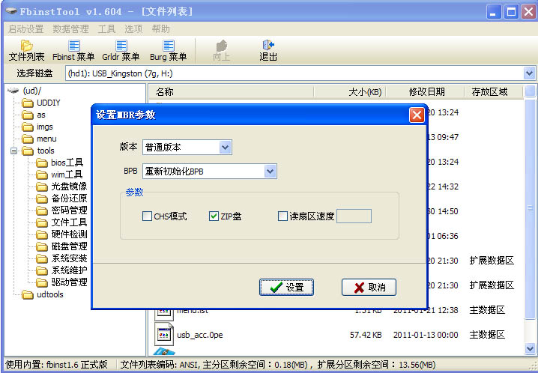Open the Fbinst 菜单 toolbar icon
The image size is (538, 373).
pyautogui.click(x=73, y=50)
